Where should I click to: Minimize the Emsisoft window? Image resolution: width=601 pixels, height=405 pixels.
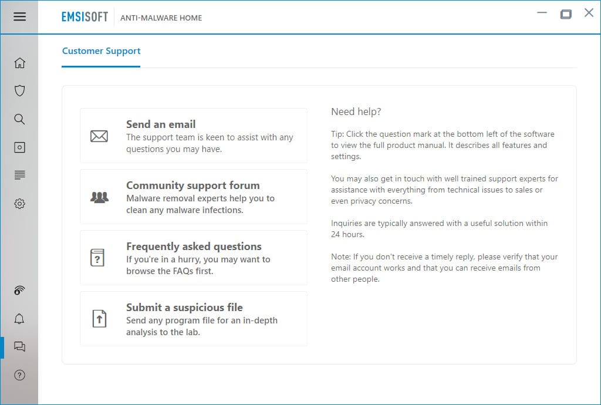(542, 13)
